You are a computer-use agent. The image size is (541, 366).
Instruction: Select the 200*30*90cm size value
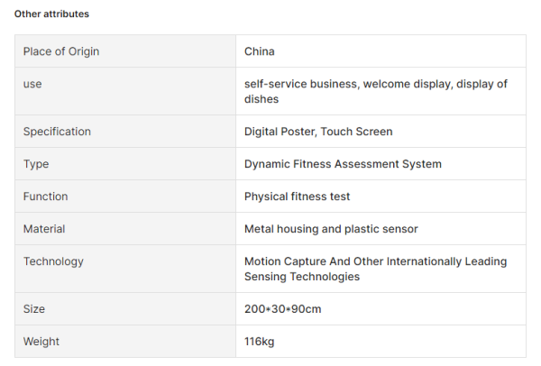click(282, 309)
